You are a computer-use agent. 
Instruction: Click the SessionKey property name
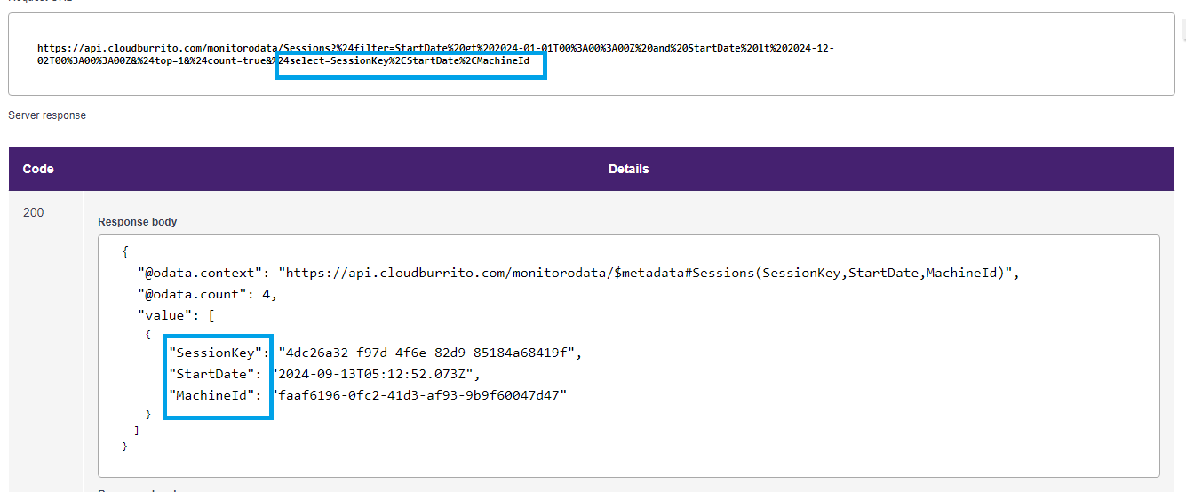point(218,353)
